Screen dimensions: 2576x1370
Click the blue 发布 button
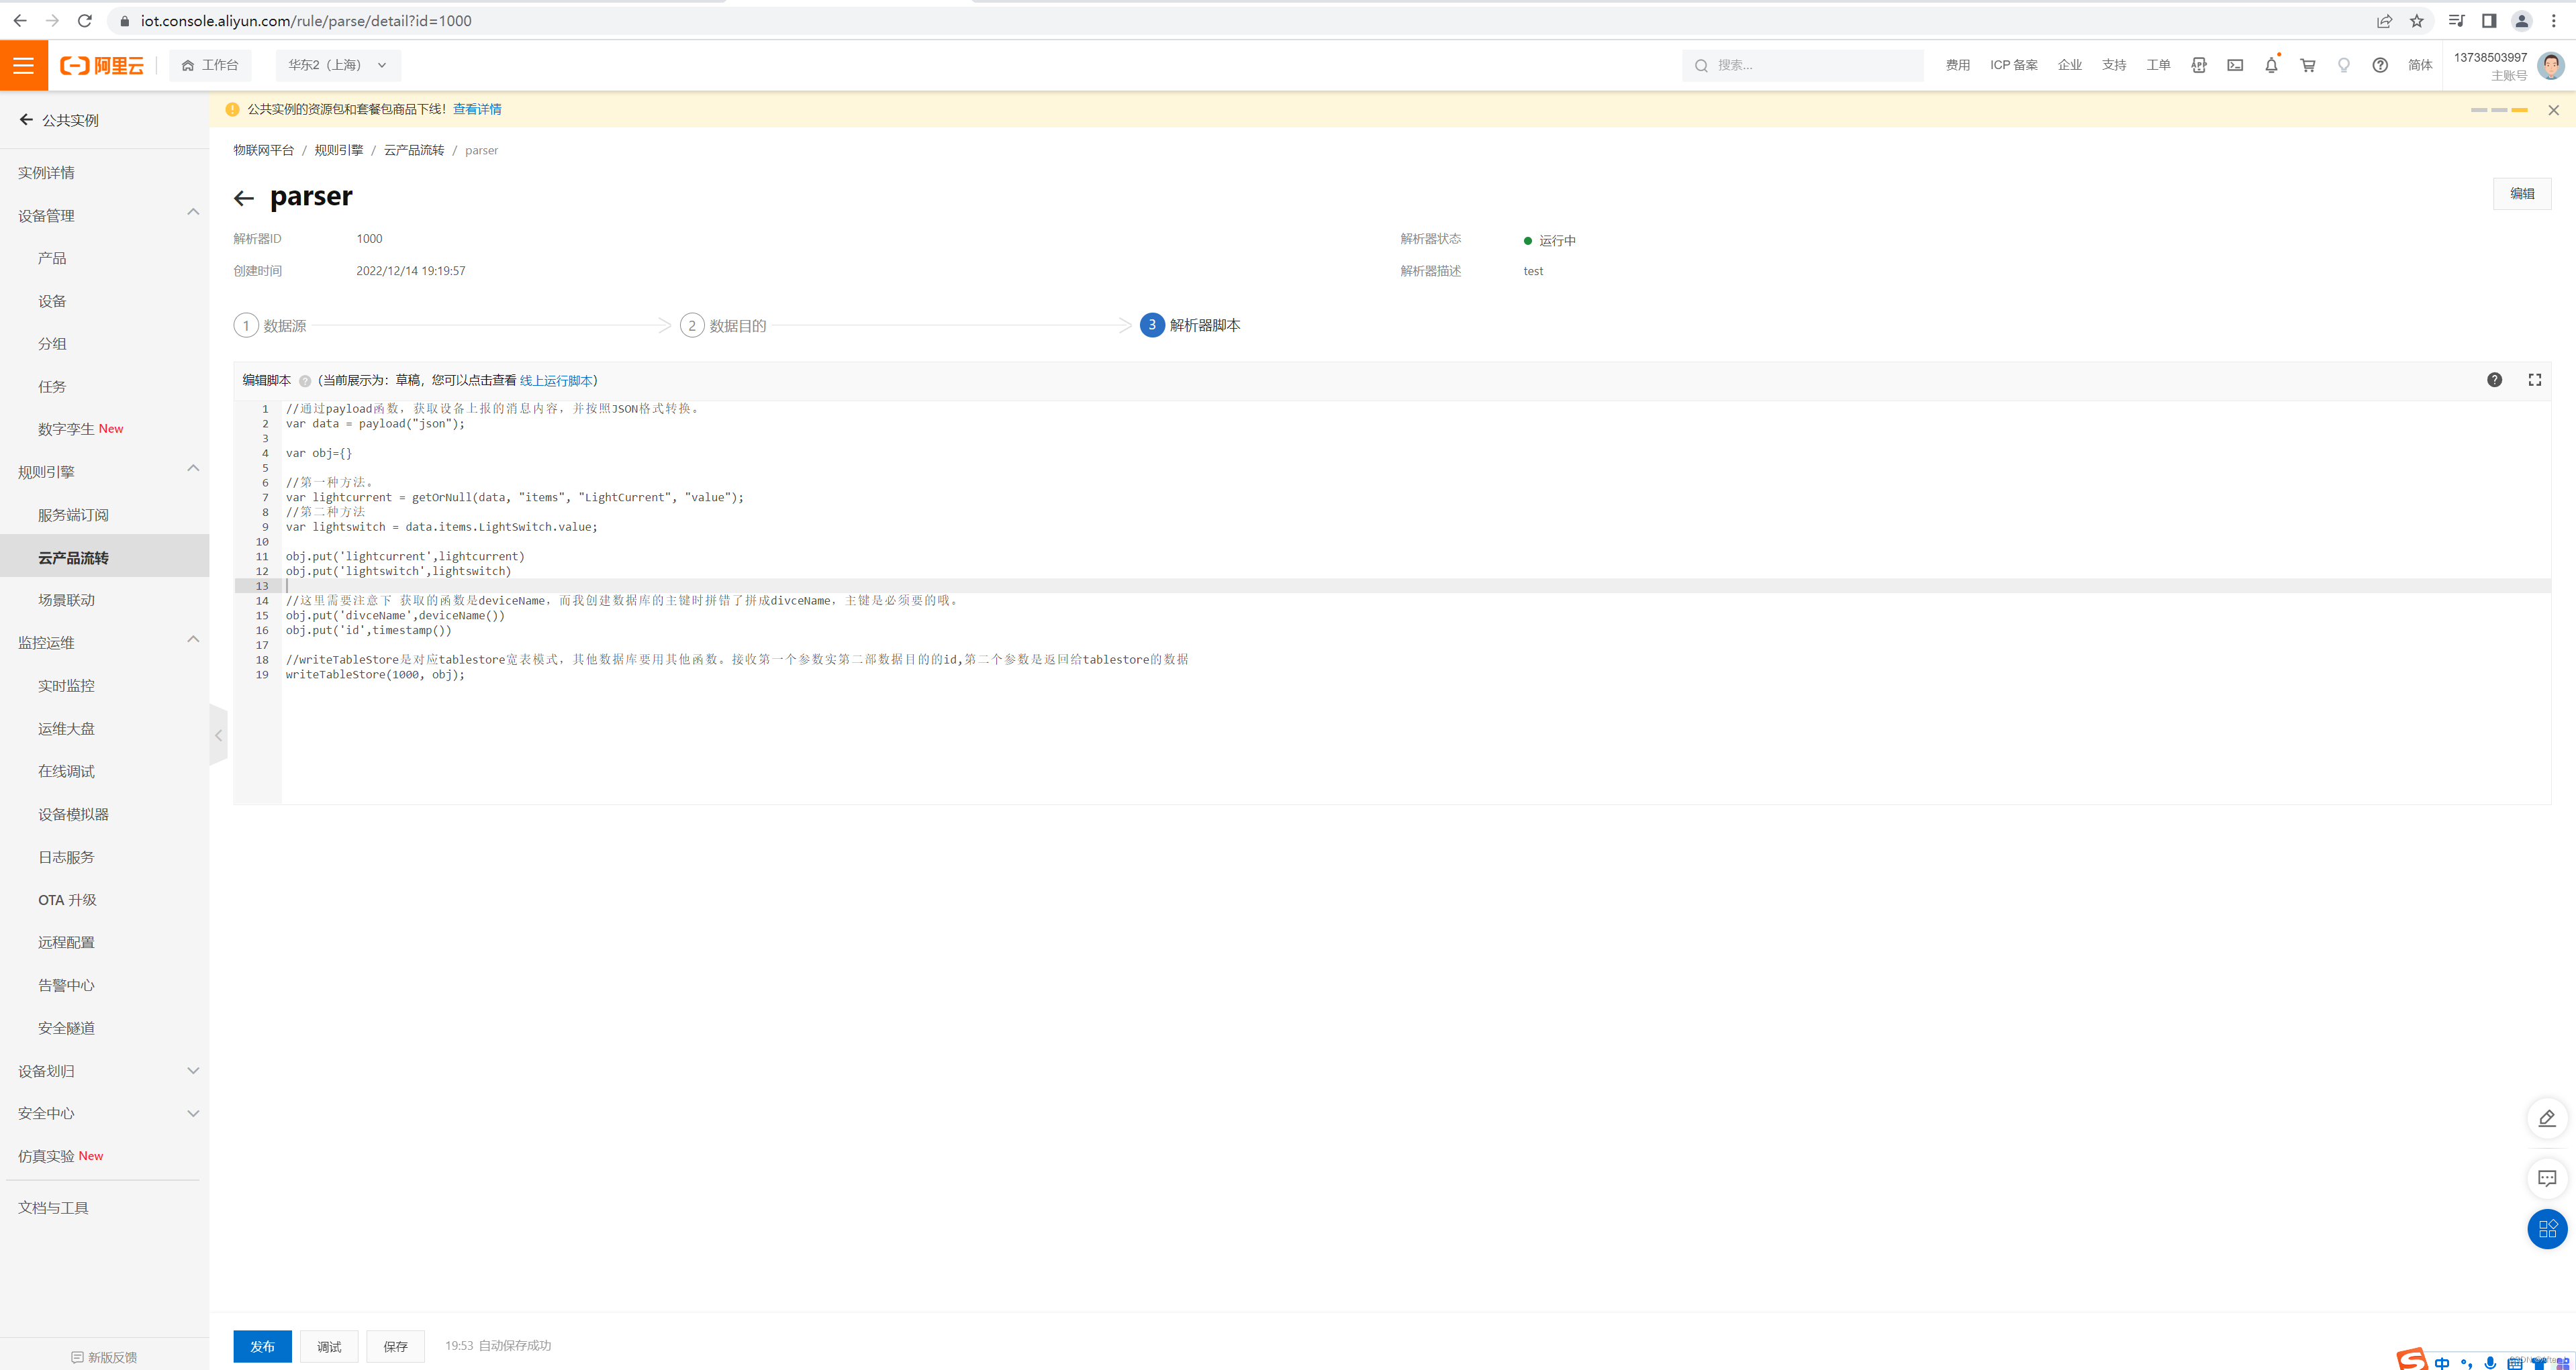tap(262, 1346)
